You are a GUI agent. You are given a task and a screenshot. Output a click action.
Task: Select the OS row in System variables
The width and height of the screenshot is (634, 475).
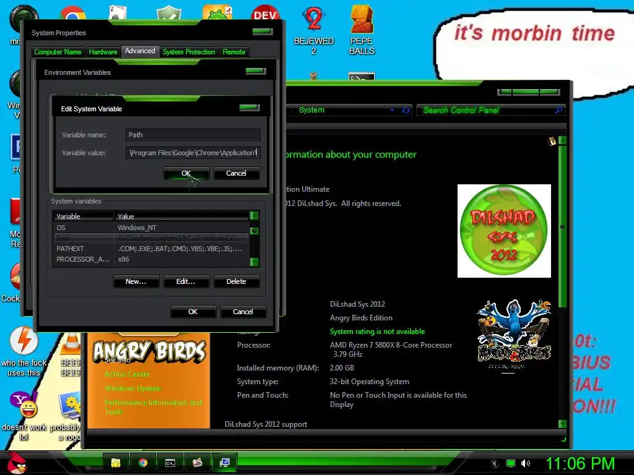coord(151,228)
